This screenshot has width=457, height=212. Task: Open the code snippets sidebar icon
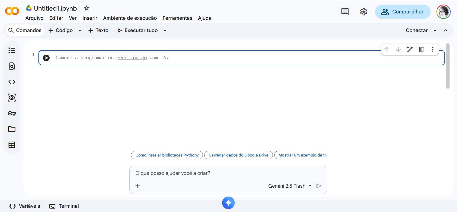(12, 82)
